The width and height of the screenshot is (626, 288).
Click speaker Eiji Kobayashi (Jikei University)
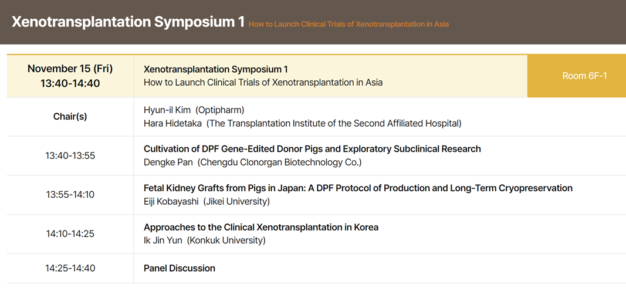click(x=207, y=201)
